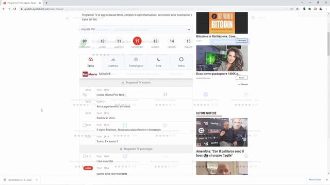The height and width of the screenshot is (185, 330).
Task: Click Ecco come guadagnare 1400€ headline
Action: (x=218, y=74)
